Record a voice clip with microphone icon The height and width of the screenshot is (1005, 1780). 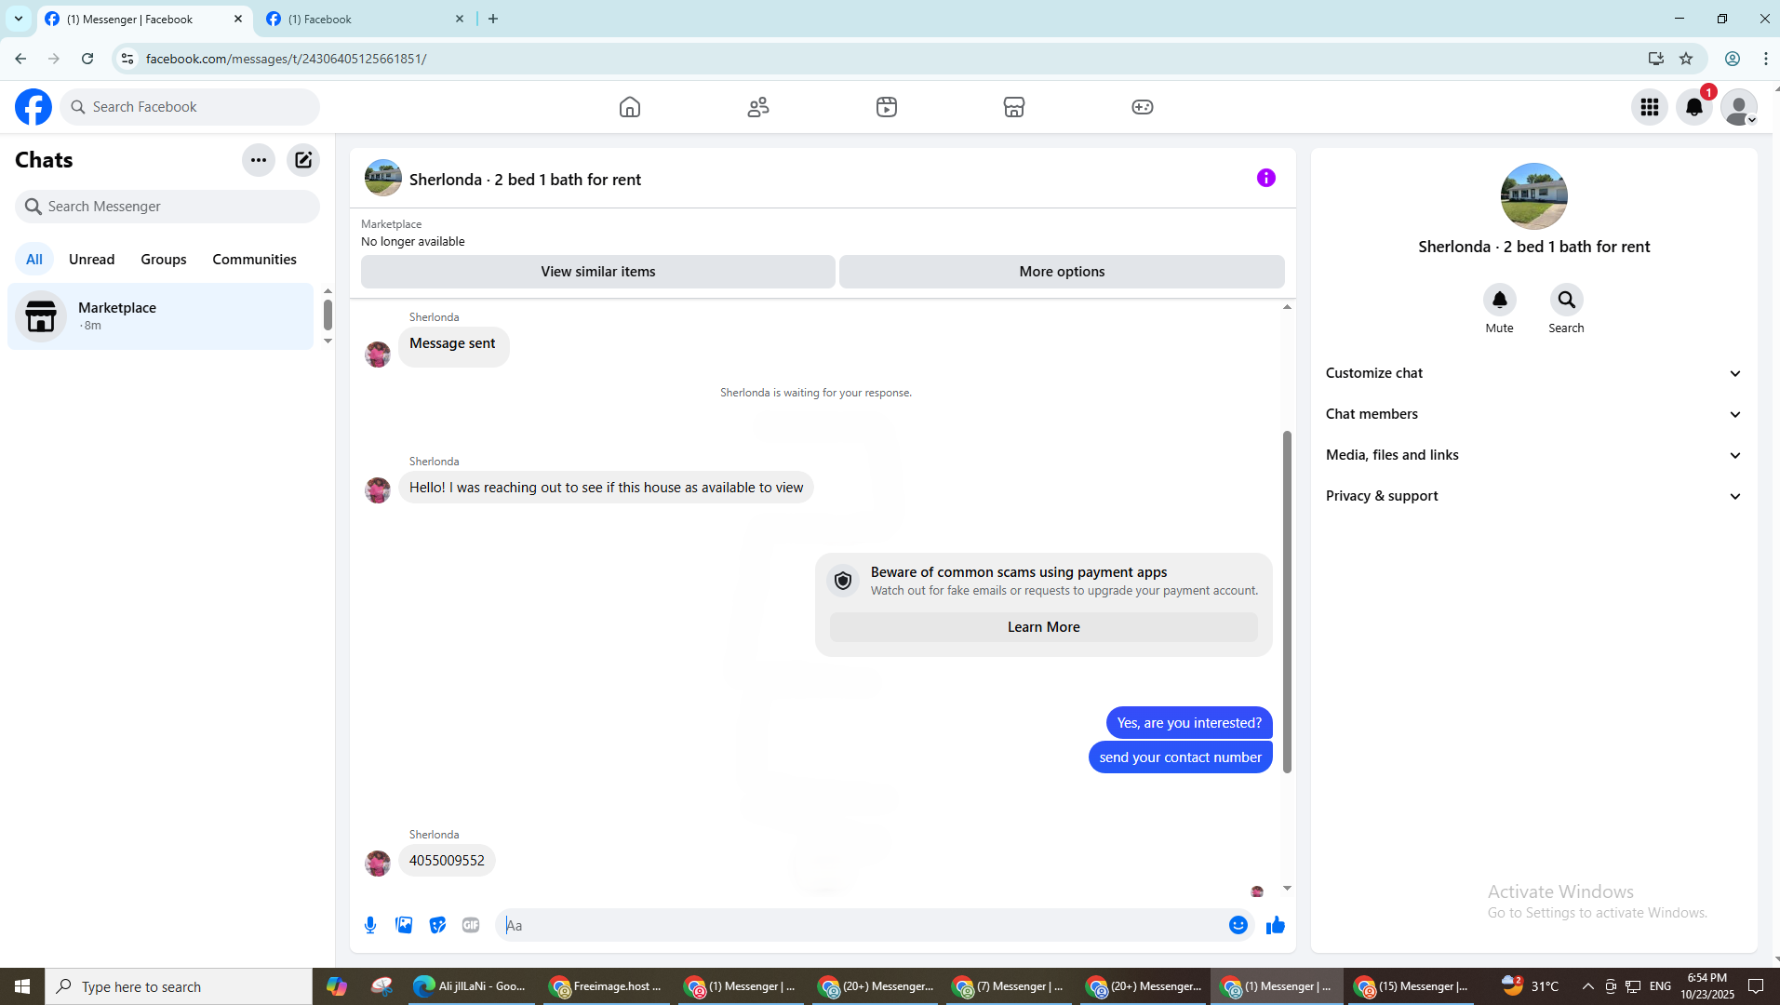point(370,925)
